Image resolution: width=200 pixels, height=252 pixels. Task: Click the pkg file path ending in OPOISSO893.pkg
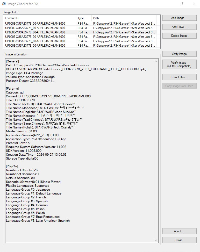(x=76, y=67)
